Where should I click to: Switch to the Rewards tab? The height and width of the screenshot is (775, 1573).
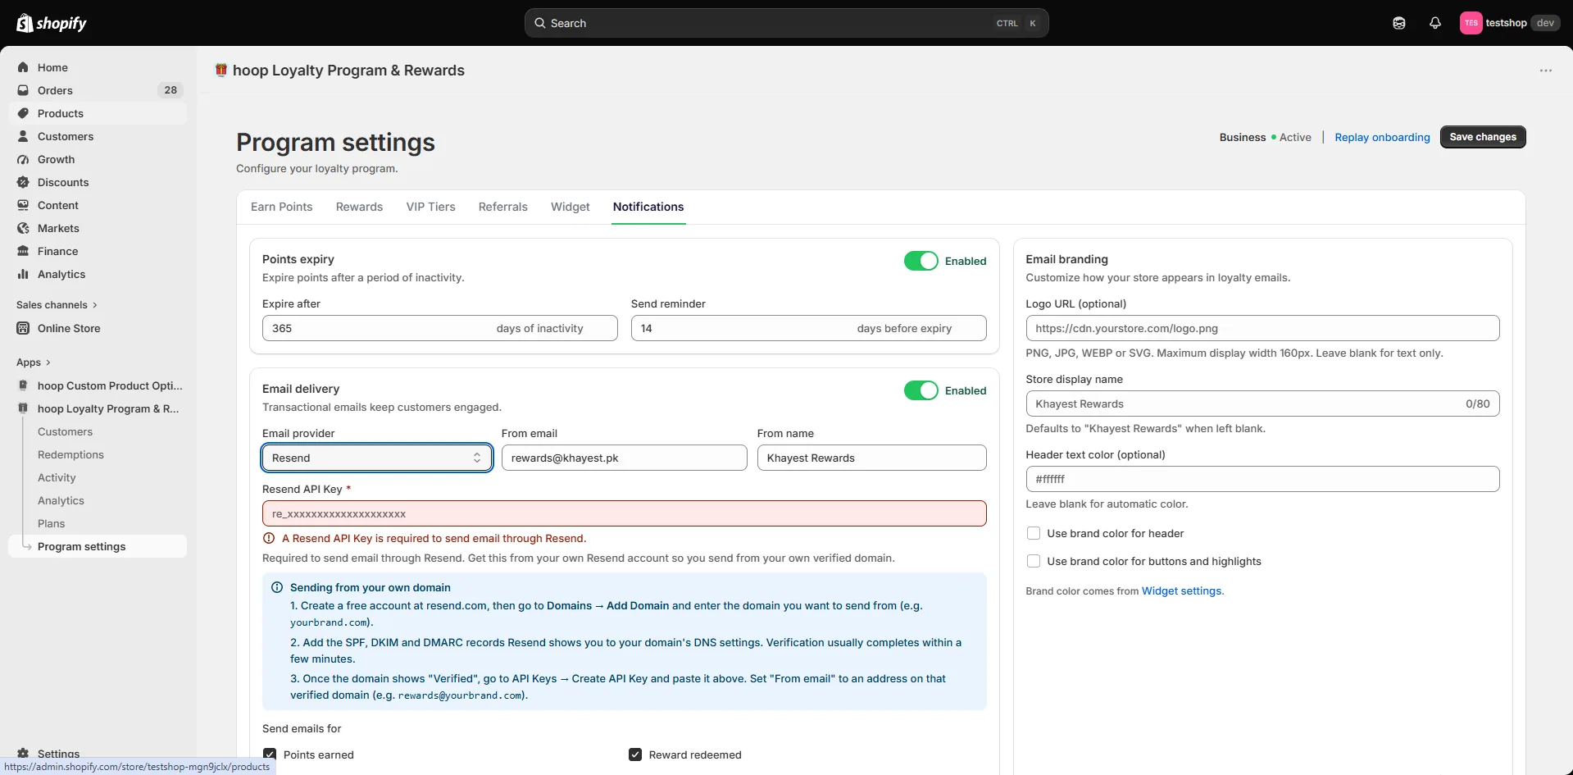359,207
